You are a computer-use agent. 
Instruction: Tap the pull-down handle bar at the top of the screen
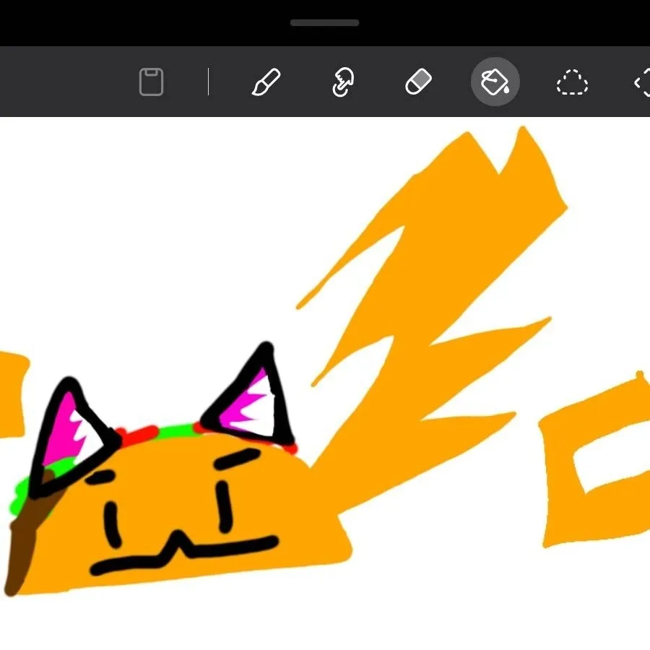[x=324, y=23]
